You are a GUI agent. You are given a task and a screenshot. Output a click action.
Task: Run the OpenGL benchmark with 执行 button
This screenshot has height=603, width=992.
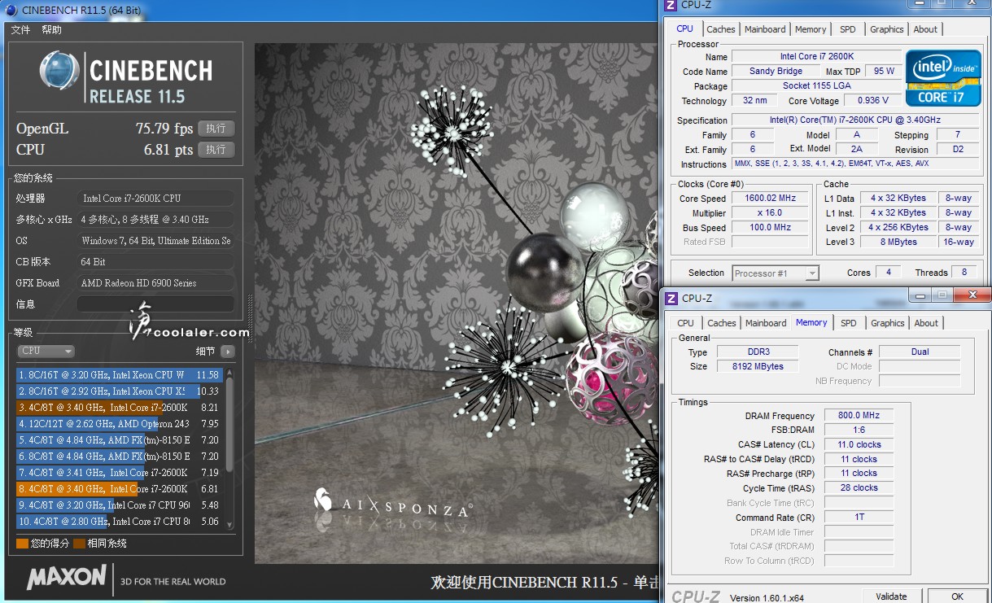pyautogui.click(x=216, y=129)
